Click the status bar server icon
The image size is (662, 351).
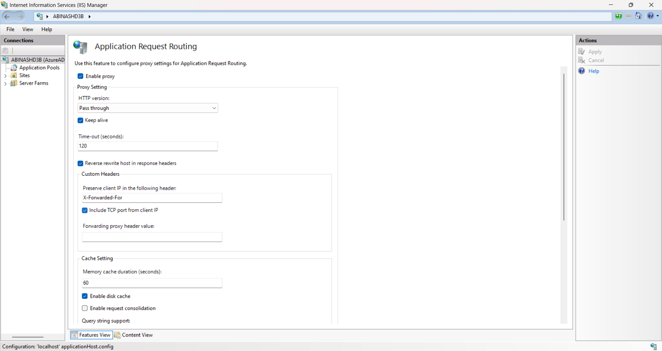point(653,346)
